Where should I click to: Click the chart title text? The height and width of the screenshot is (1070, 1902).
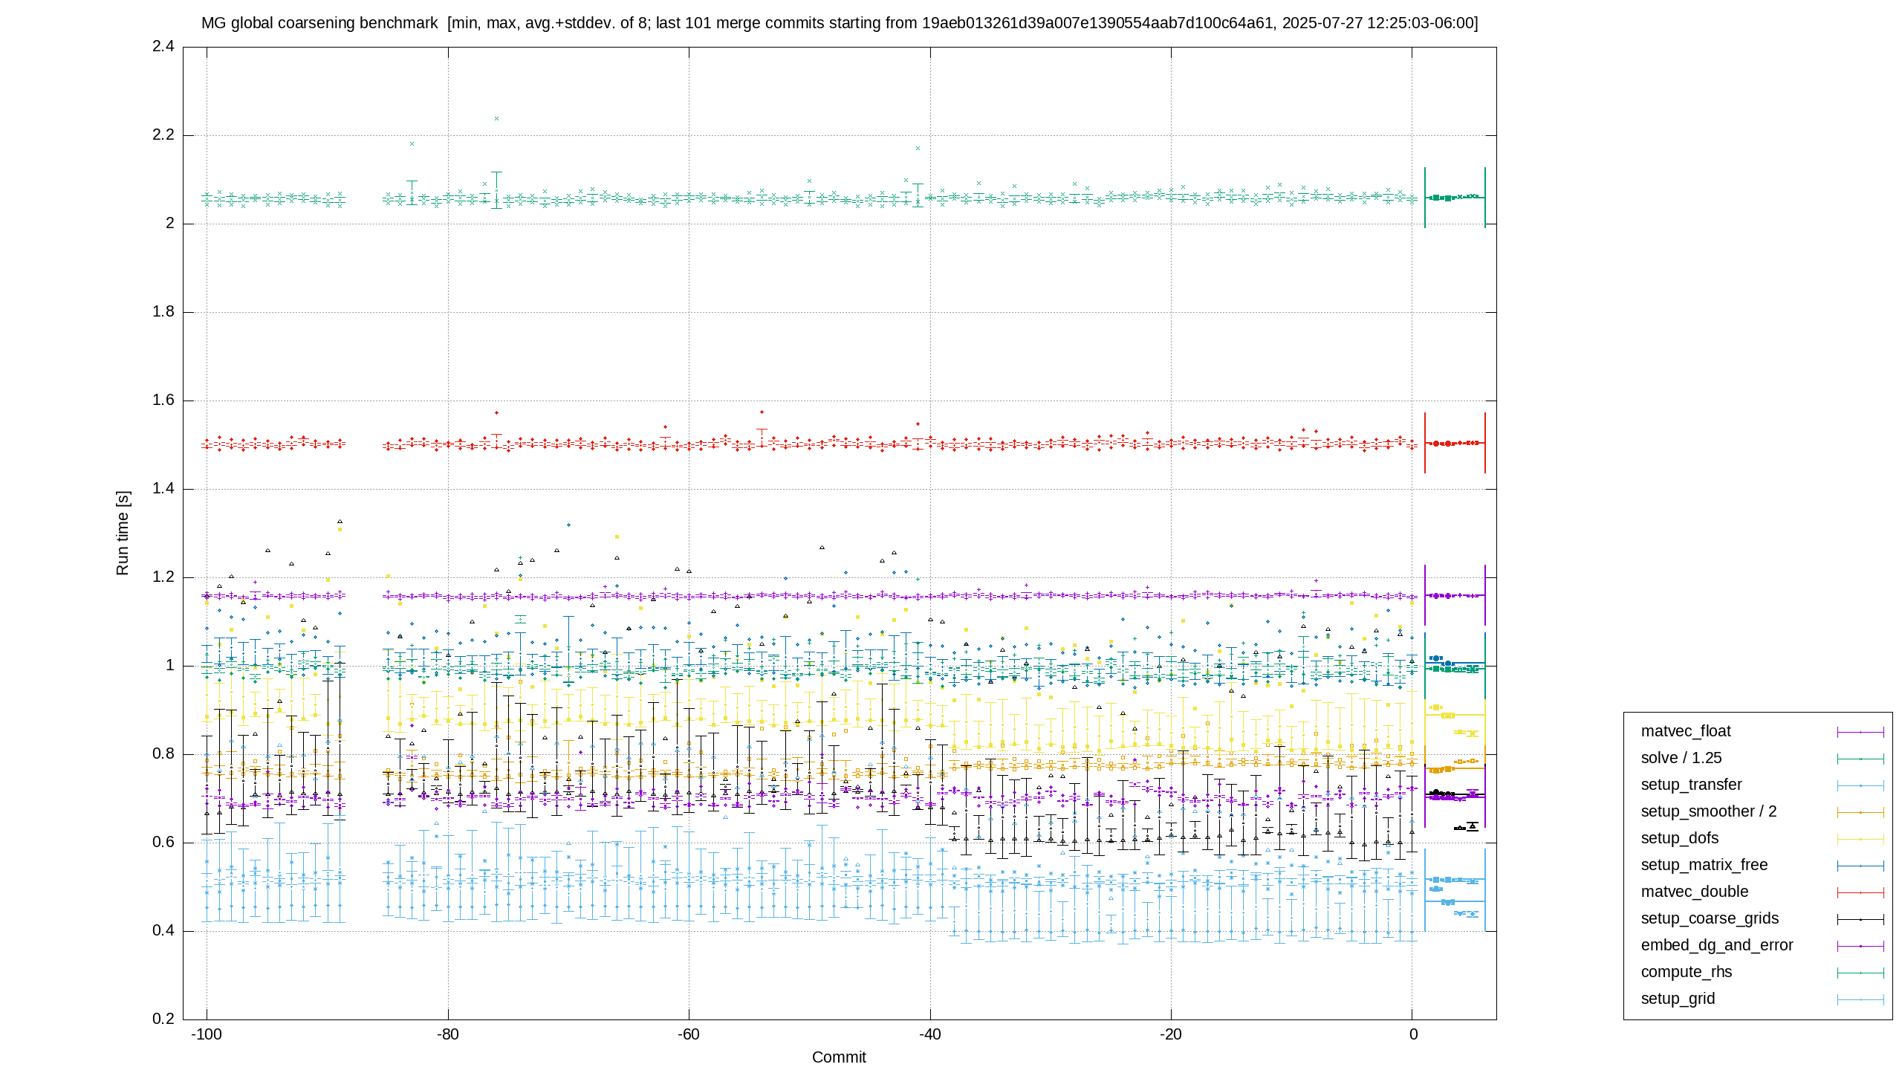pyautogui.click(x=840, y=23)
